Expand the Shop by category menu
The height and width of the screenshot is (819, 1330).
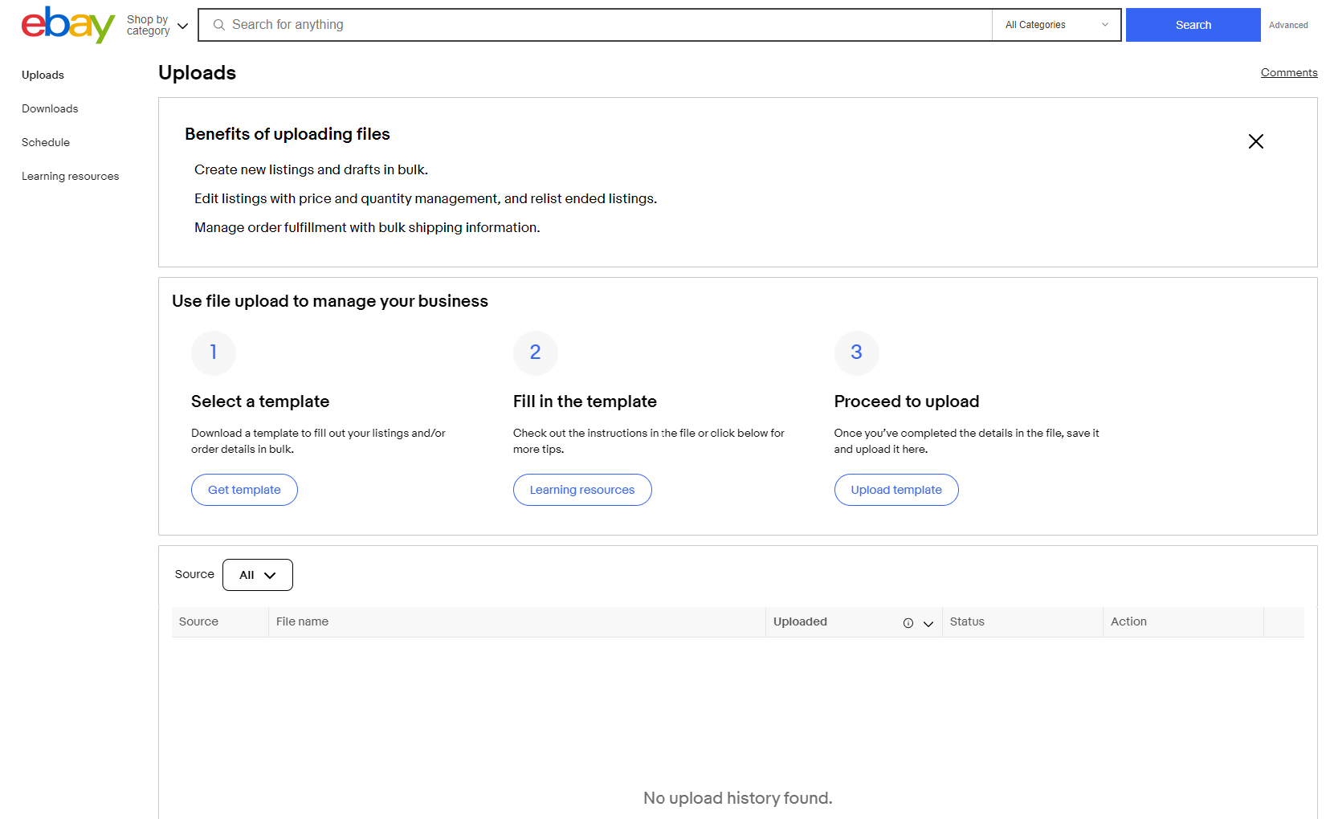[157, 26]
